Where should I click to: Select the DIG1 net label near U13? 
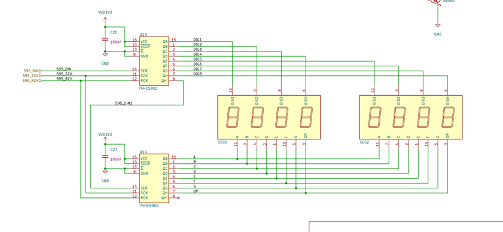(x=197, y=39)
